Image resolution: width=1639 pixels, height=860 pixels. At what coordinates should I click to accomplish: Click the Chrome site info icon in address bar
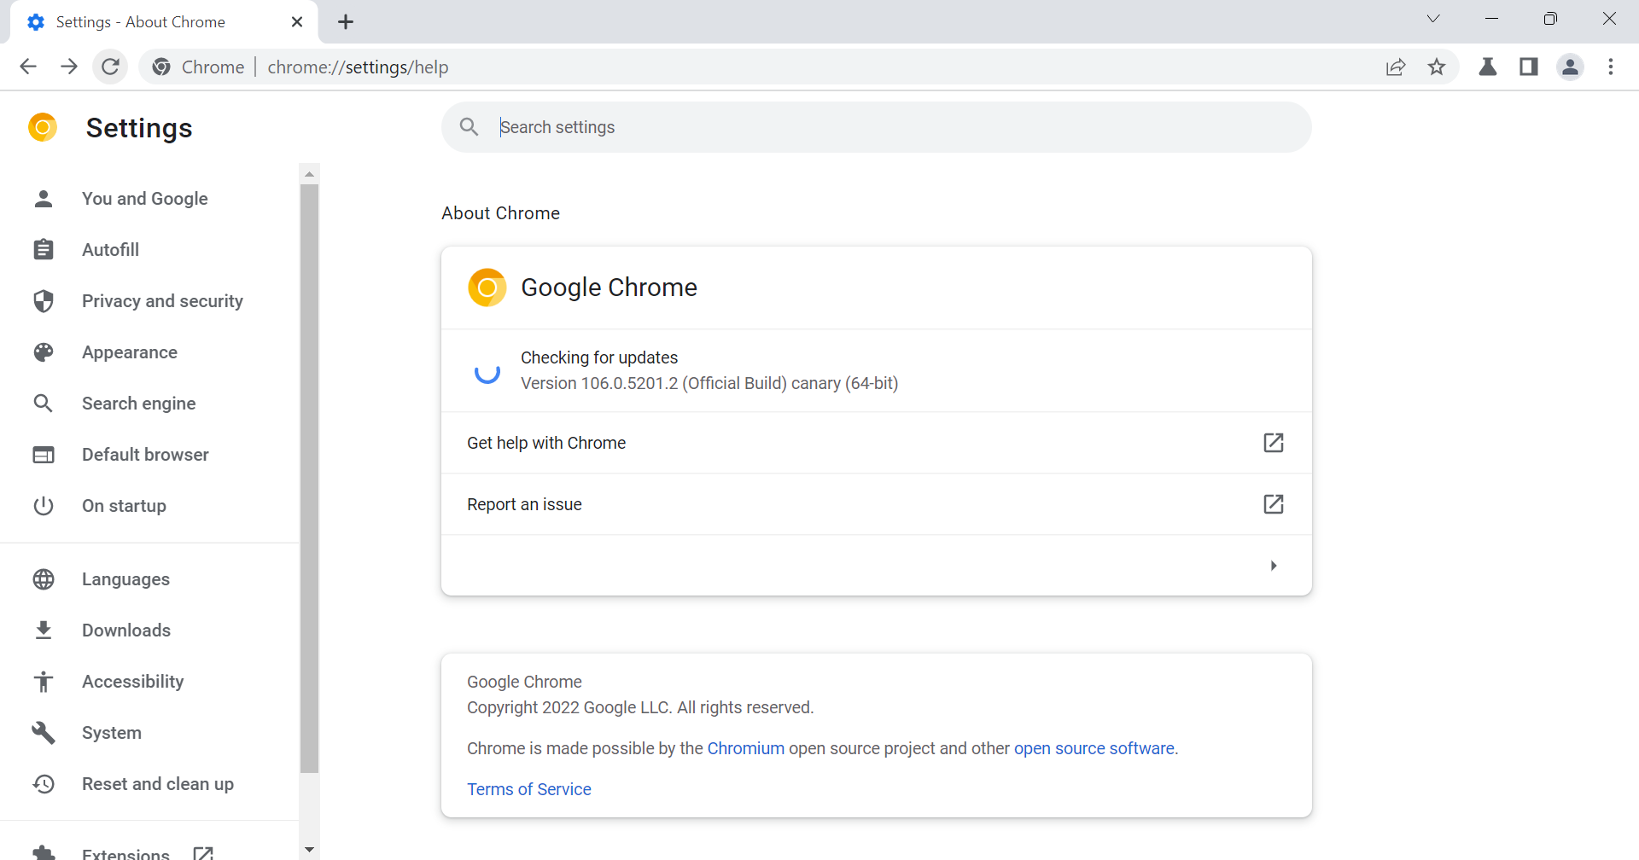click(x=161, y=67)
